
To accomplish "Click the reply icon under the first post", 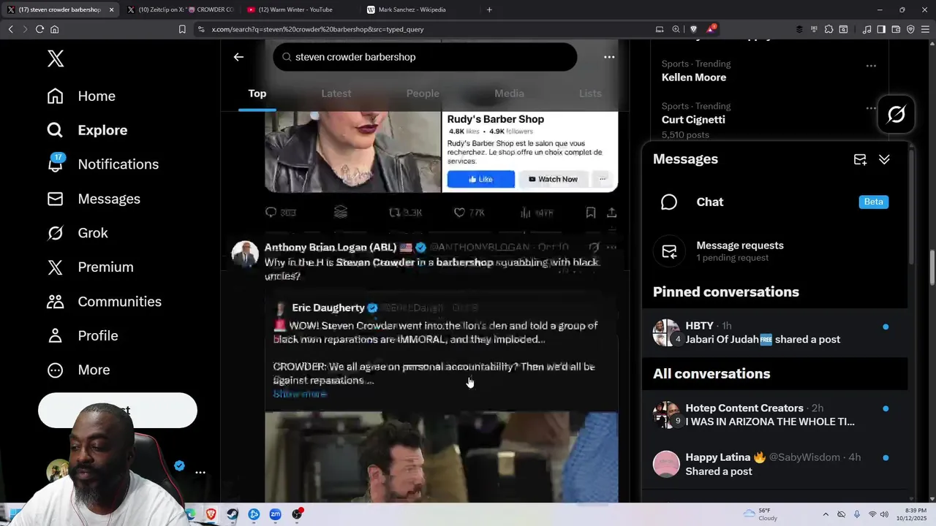I will pos(271,213).
